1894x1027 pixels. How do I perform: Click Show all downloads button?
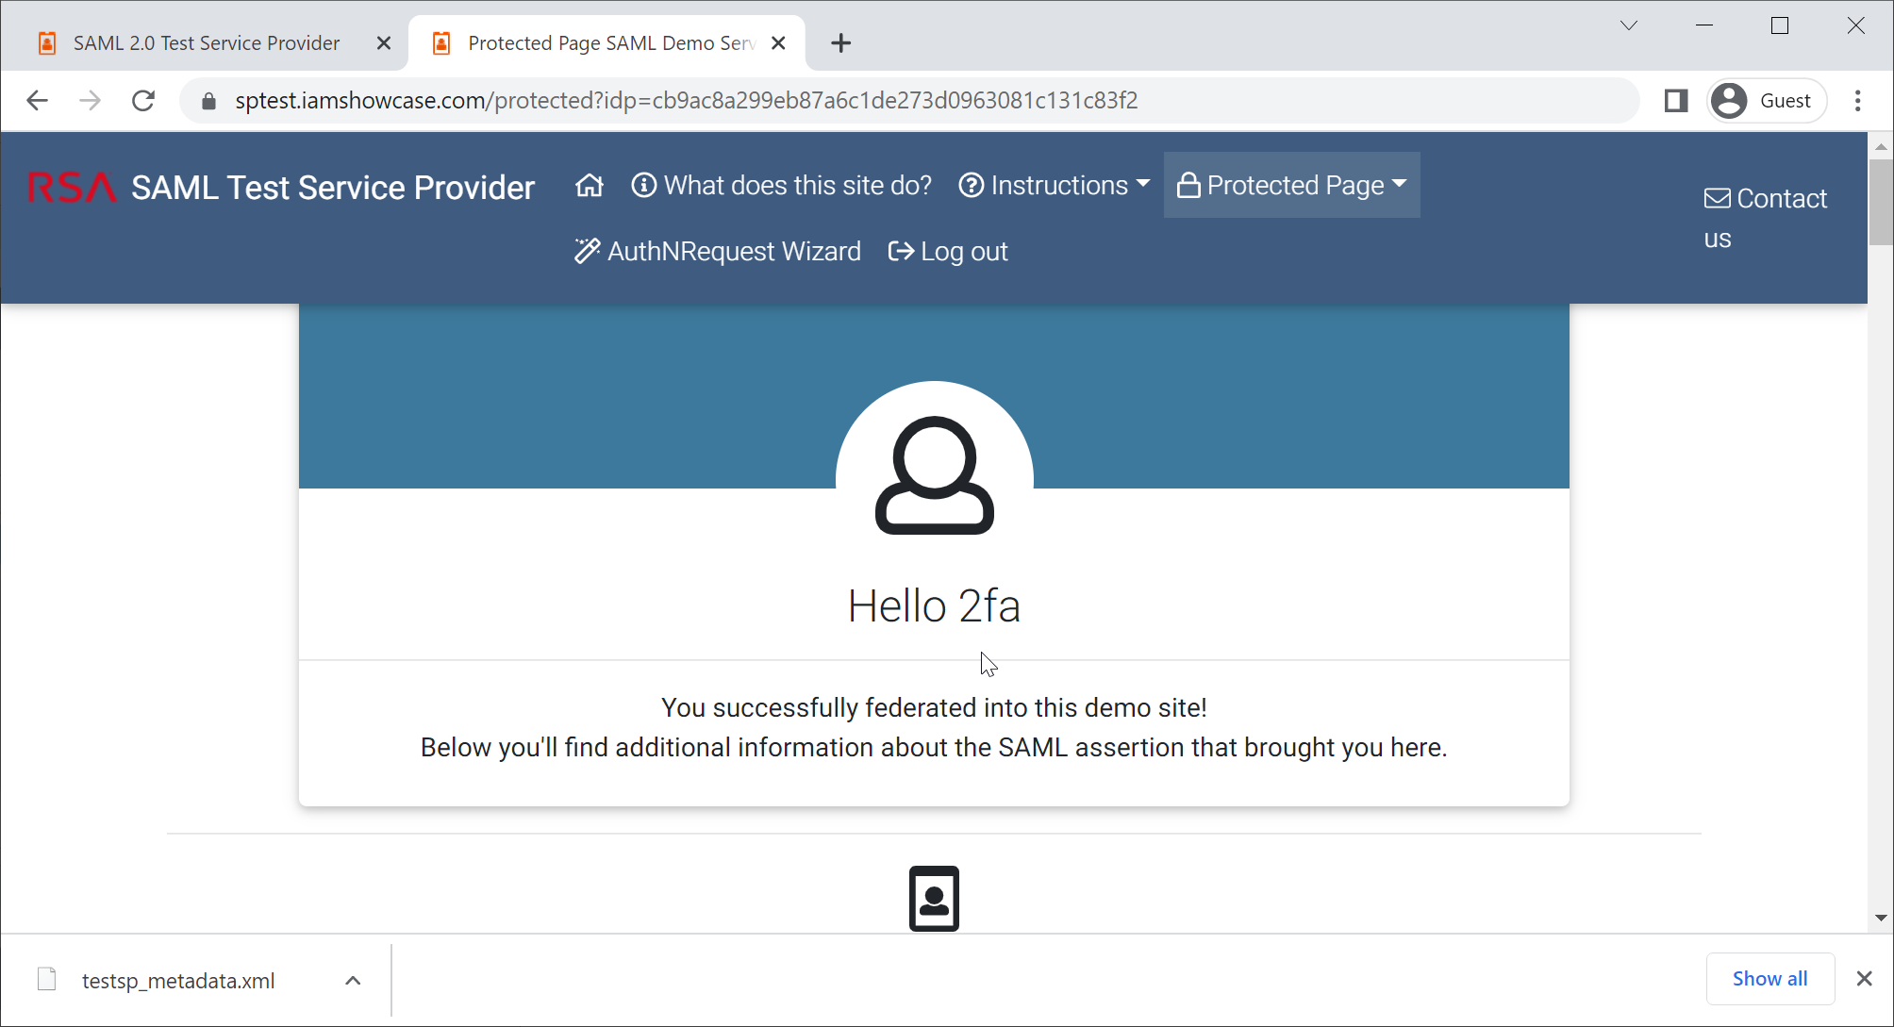point(1769,979)
